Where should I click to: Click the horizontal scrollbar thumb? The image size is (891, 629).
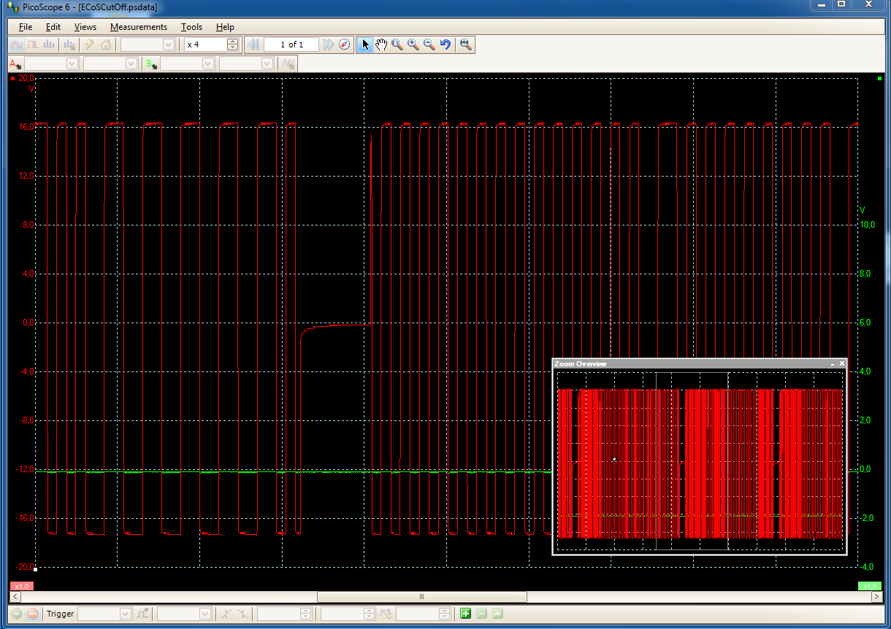421,596
